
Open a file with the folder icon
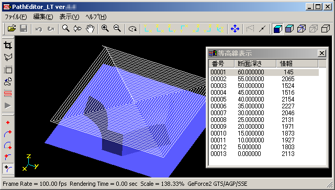tap(12, 28)
